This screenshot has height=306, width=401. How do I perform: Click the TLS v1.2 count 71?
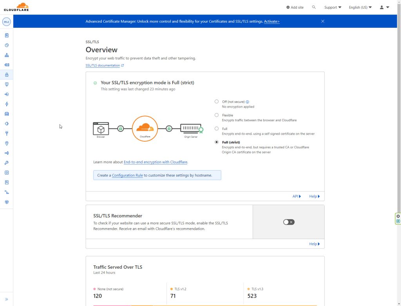173,296
